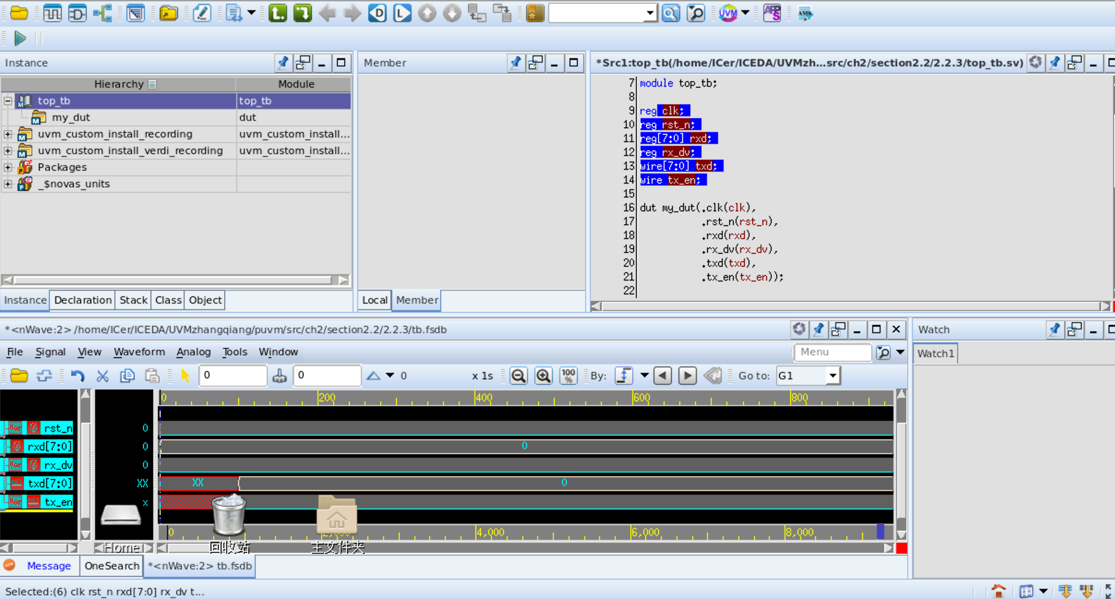Open the new schematic window icon
Image resolution: width=1115 pixels, height=599 pixels.
click(77, 13)
